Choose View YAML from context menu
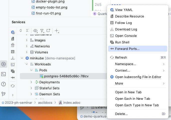 point(138,10)
